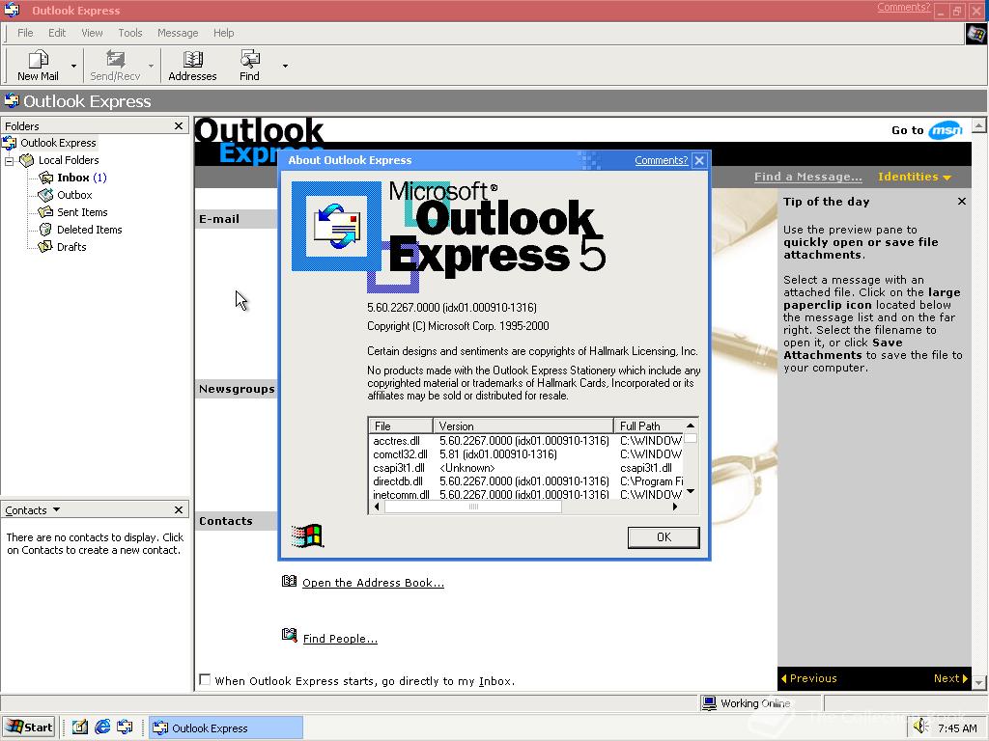Viewport: 989px width, 741px height.
Task: Launch Outlook Express quick launch icon
Action: pos(125,727)
